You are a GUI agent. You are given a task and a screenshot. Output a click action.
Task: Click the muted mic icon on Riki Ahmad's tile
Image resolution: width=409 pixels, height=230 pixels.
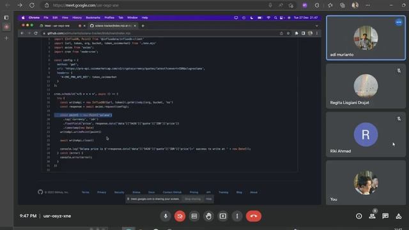coord(399,119)
